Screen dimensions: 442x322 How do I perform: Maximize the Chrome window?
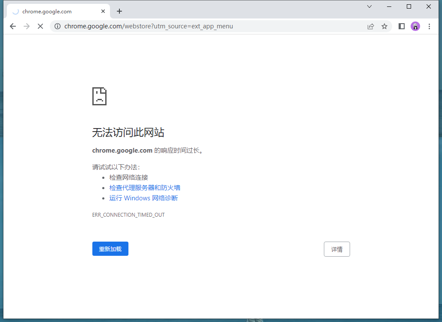(x=409, y=6)
